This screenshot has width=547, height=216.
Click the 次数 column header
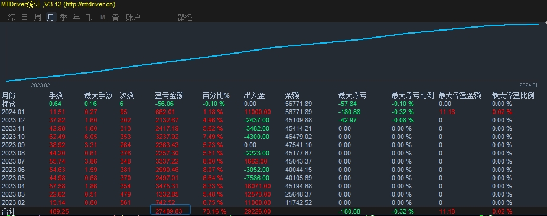click(126, 95)
